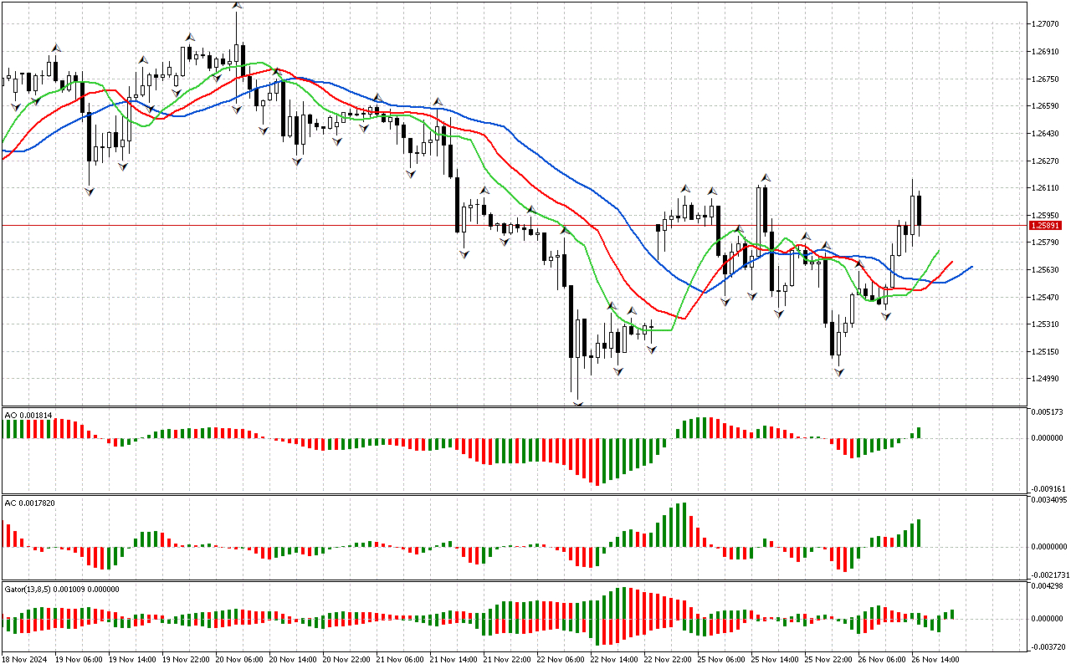
Task: Click the AO scale value 0.005173
Action: point(1048,413)
